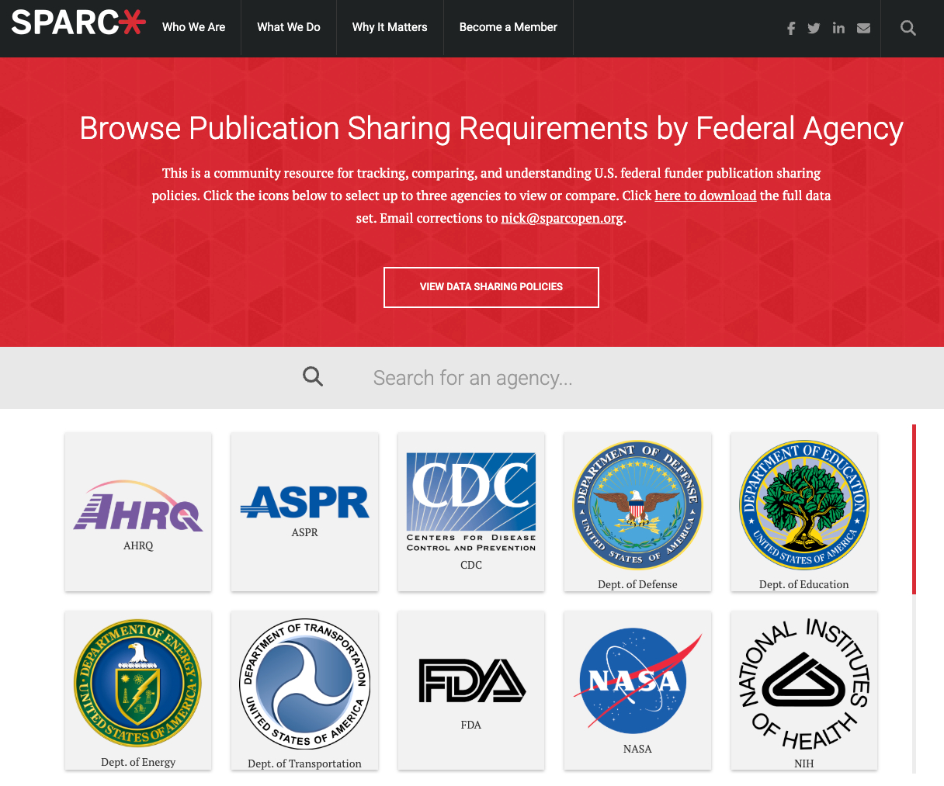Click the SPARC logo
This screenshot has width=944, height=786.
click(78, 23)
